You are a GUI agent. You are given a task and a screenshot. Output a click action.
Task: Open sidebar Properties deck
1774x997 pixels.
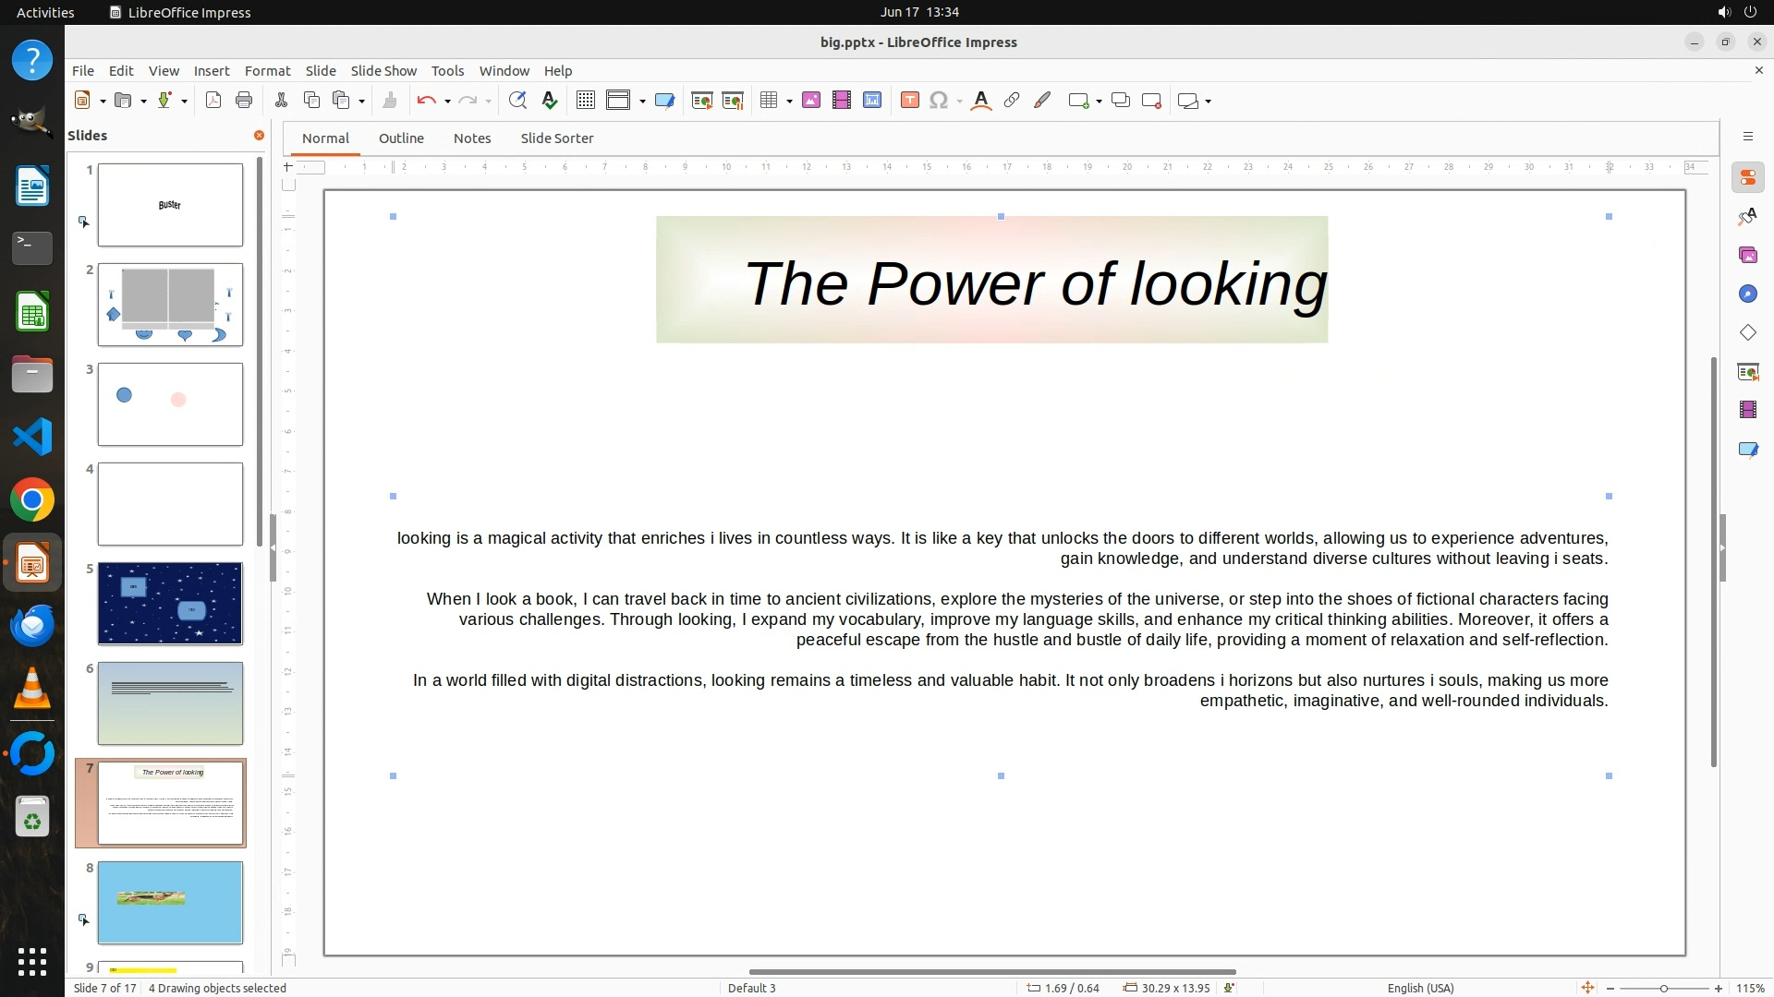(1747, 178)
